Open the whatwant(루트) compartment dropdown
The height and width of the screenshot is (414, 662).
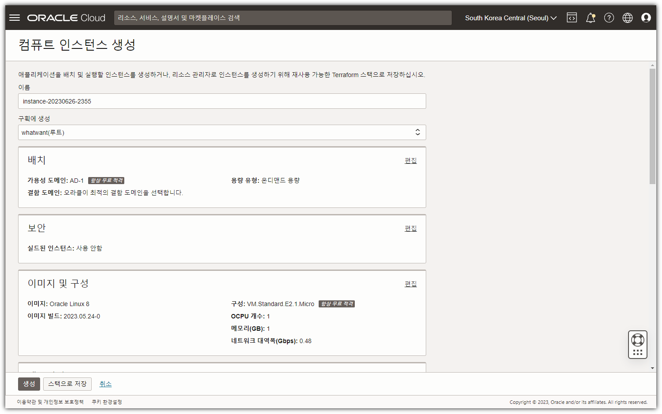click(x=222, y=132)
